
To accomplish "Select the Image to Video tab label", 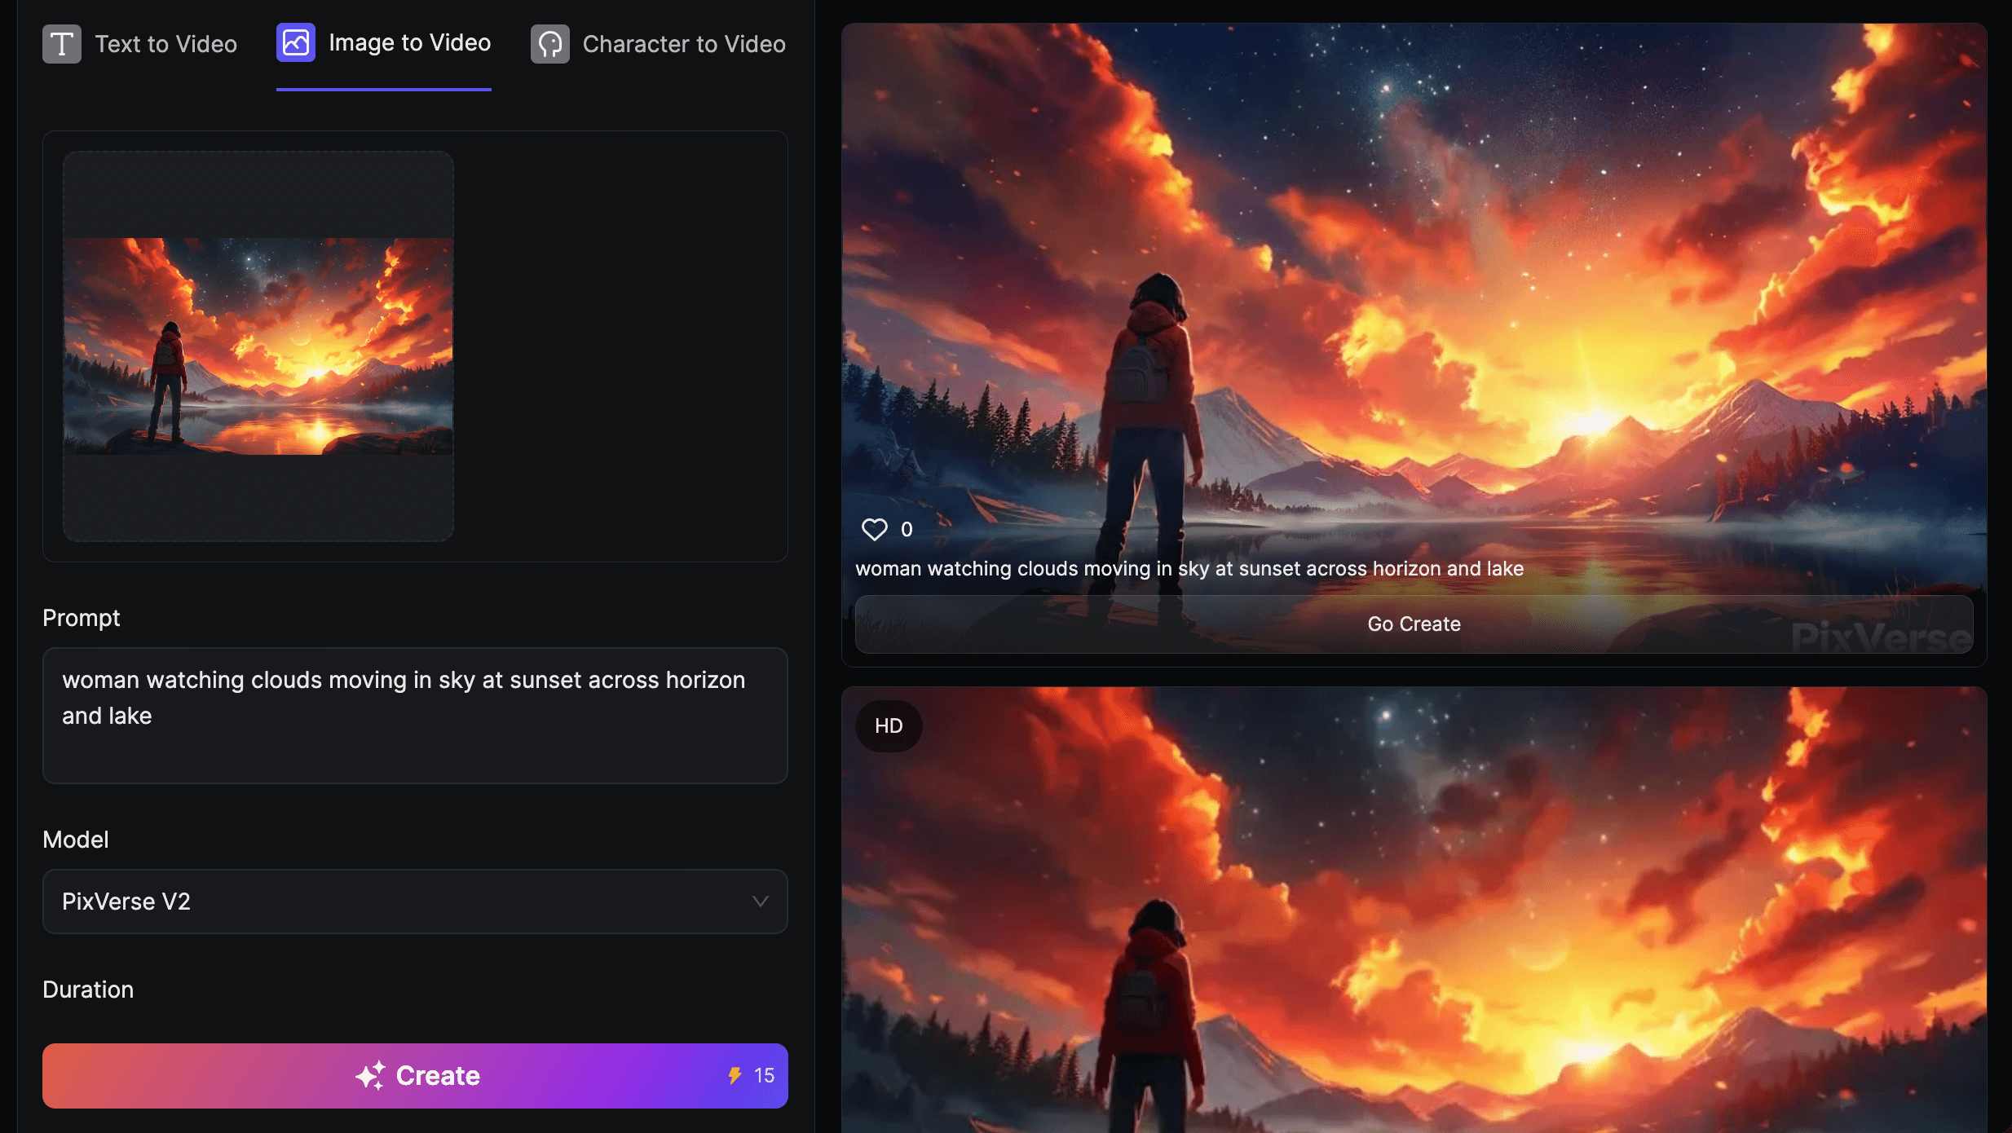I will click(x=409, y=43).
